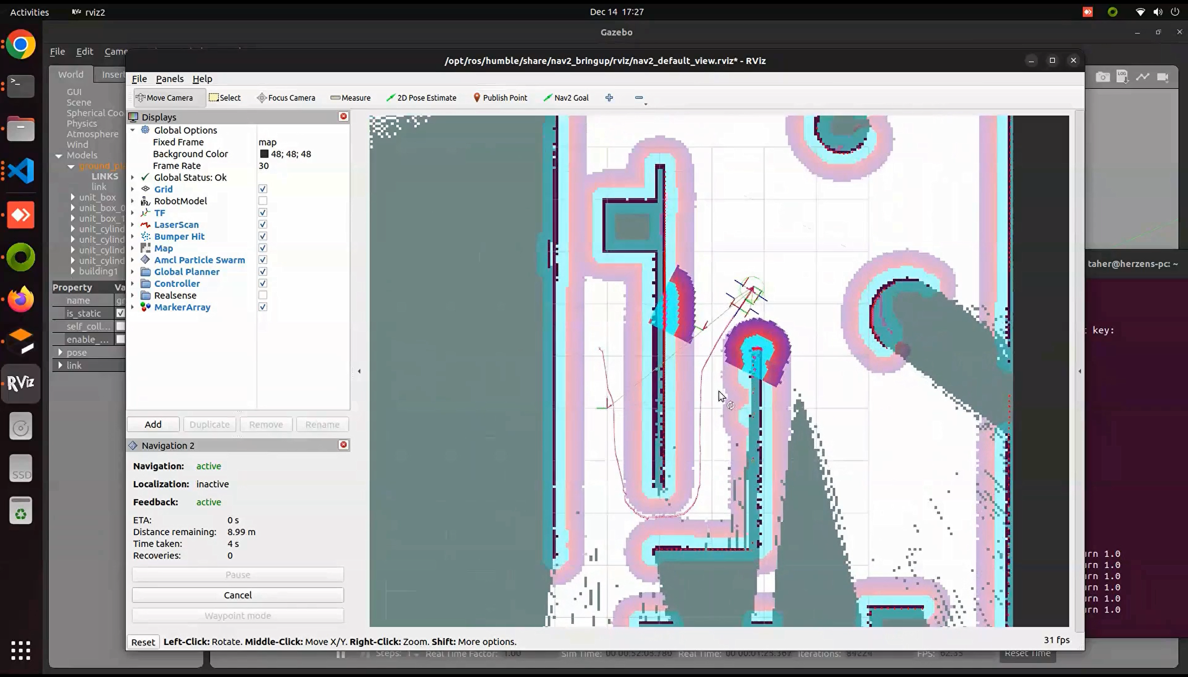Expand the Global Planner display group

point(133,272)
